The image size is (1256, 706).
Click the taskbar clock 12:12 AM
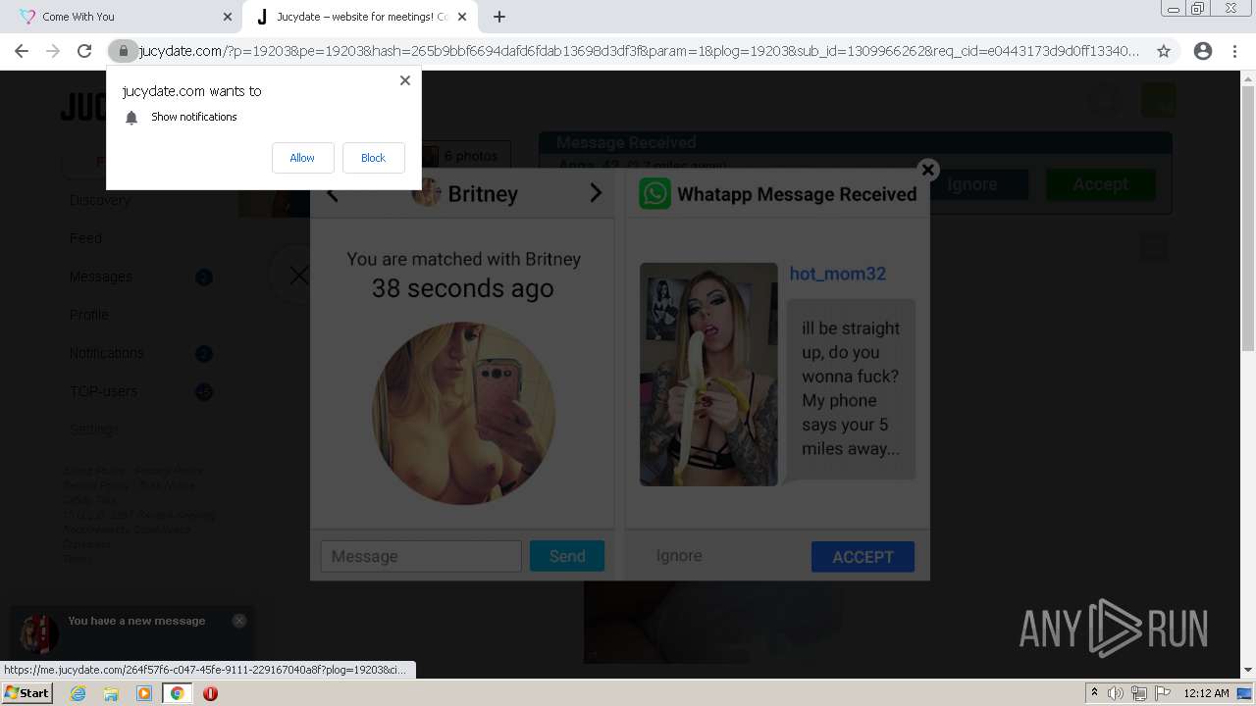pos(1206,693)
